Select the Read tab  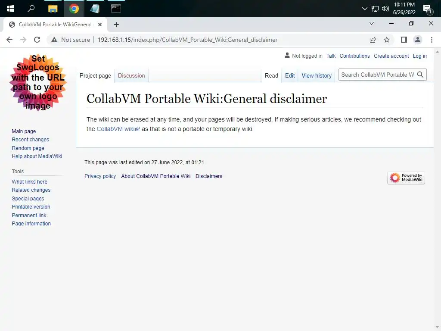click(x=271, y=76)
